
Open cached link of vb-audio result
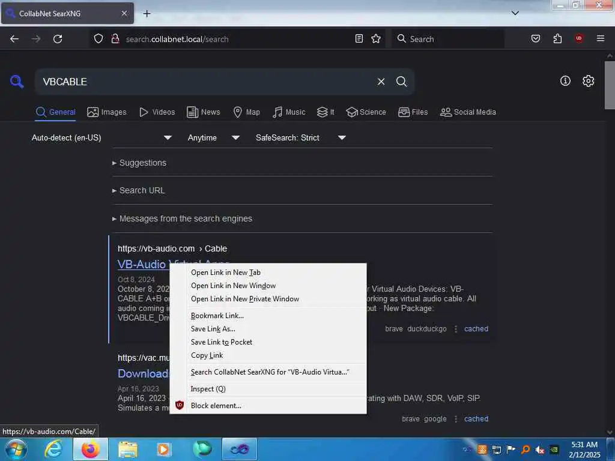click(476, 329)
